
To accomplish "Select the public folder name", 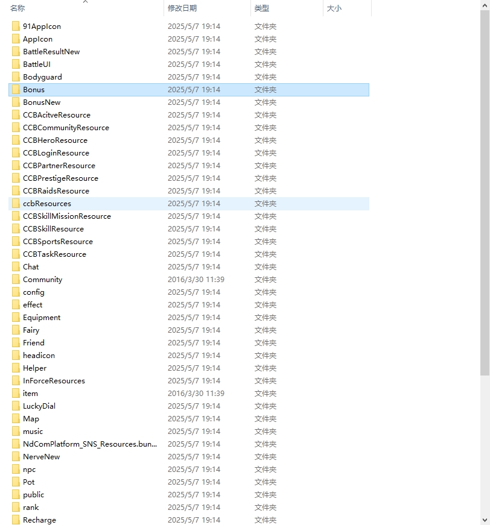I will [34, 495].
